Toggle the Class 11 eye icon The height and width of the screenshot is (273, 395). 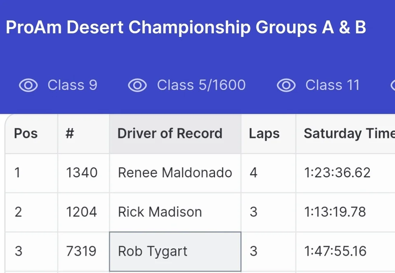[x=286, y=85]
